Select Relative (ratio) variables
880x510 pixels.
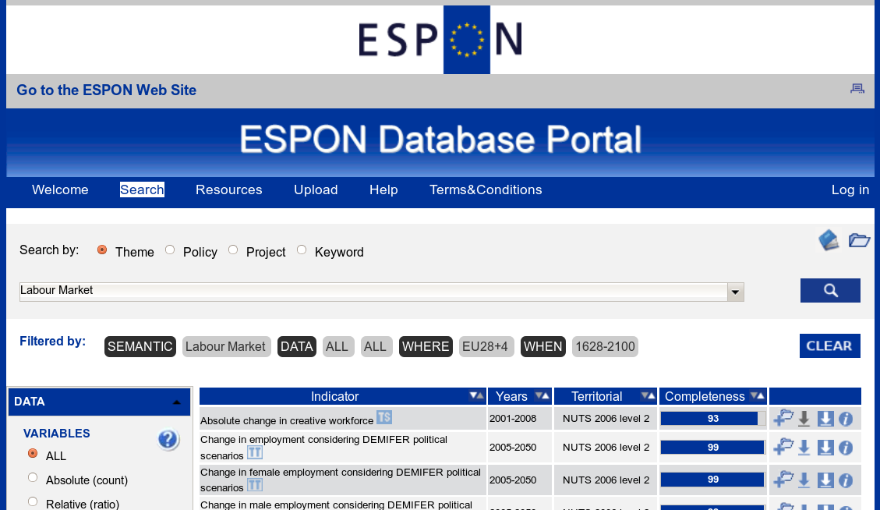pyautogui.click(x=33, y=501)
